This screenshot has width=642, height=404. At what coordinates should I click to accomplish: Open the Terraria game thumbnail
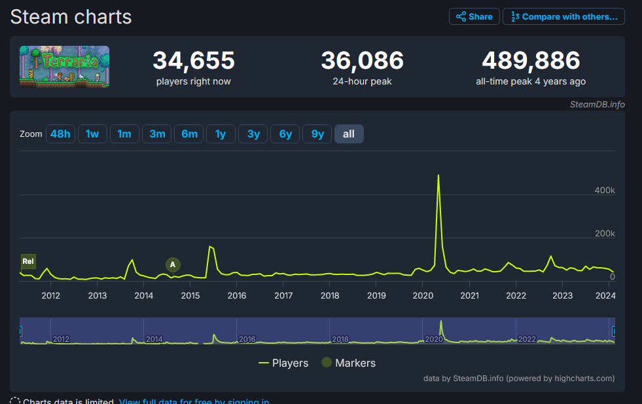(64, 67)
